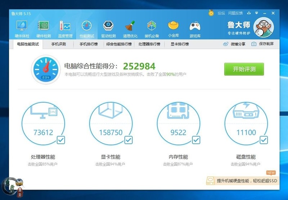The image size is (288, 200).
Task: Click the 鲁大师 5.15 window title
Action: (21, 13)
